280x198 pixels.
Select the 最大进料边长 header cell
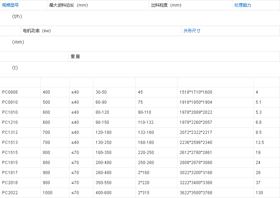(68, 5)
